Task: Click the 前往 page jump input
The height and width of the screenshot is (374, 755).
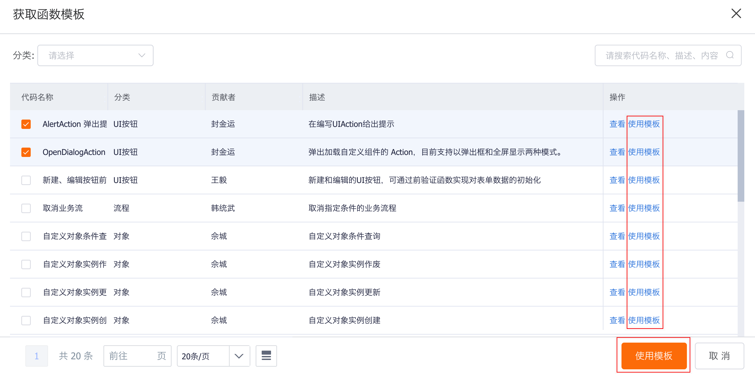Action: (134, 356)
